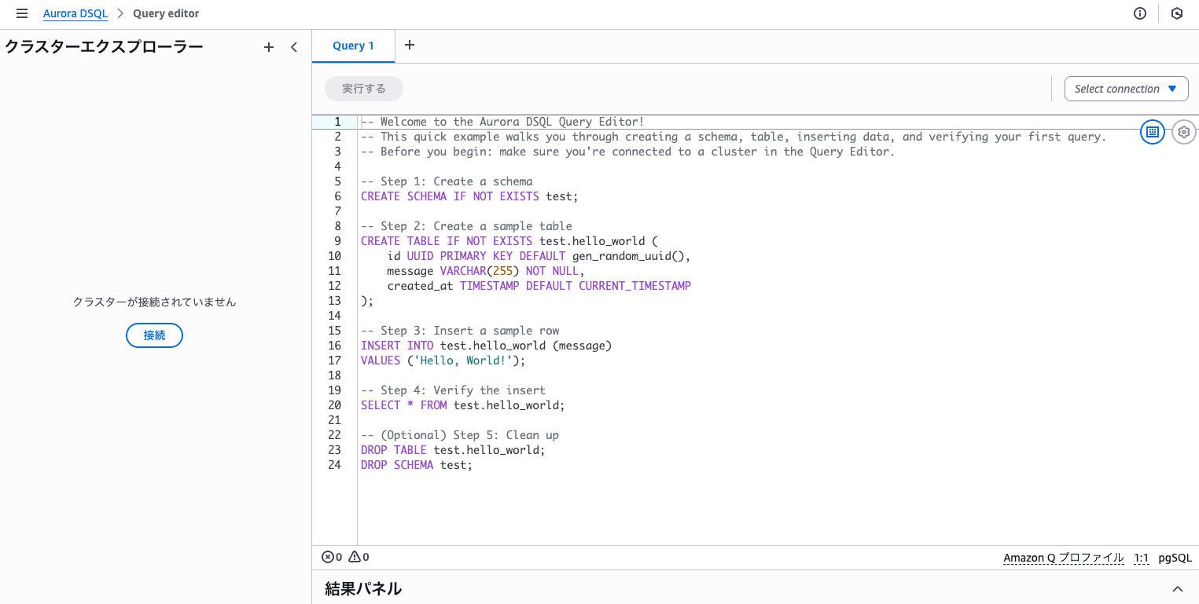Collapse the クラスターエクスプローラー panel with the chevron

(294, 47)
